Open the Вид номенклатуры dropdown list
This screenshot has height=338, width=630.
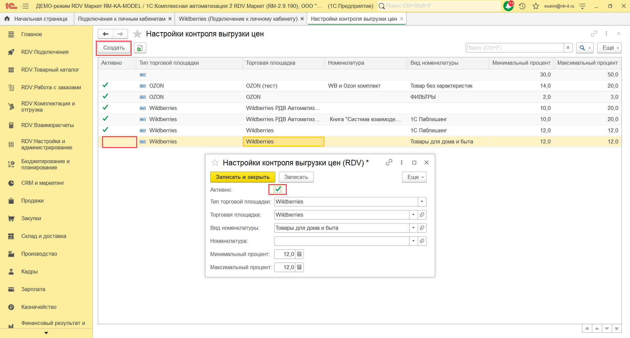pyautogui.click(x=413, y=228)
